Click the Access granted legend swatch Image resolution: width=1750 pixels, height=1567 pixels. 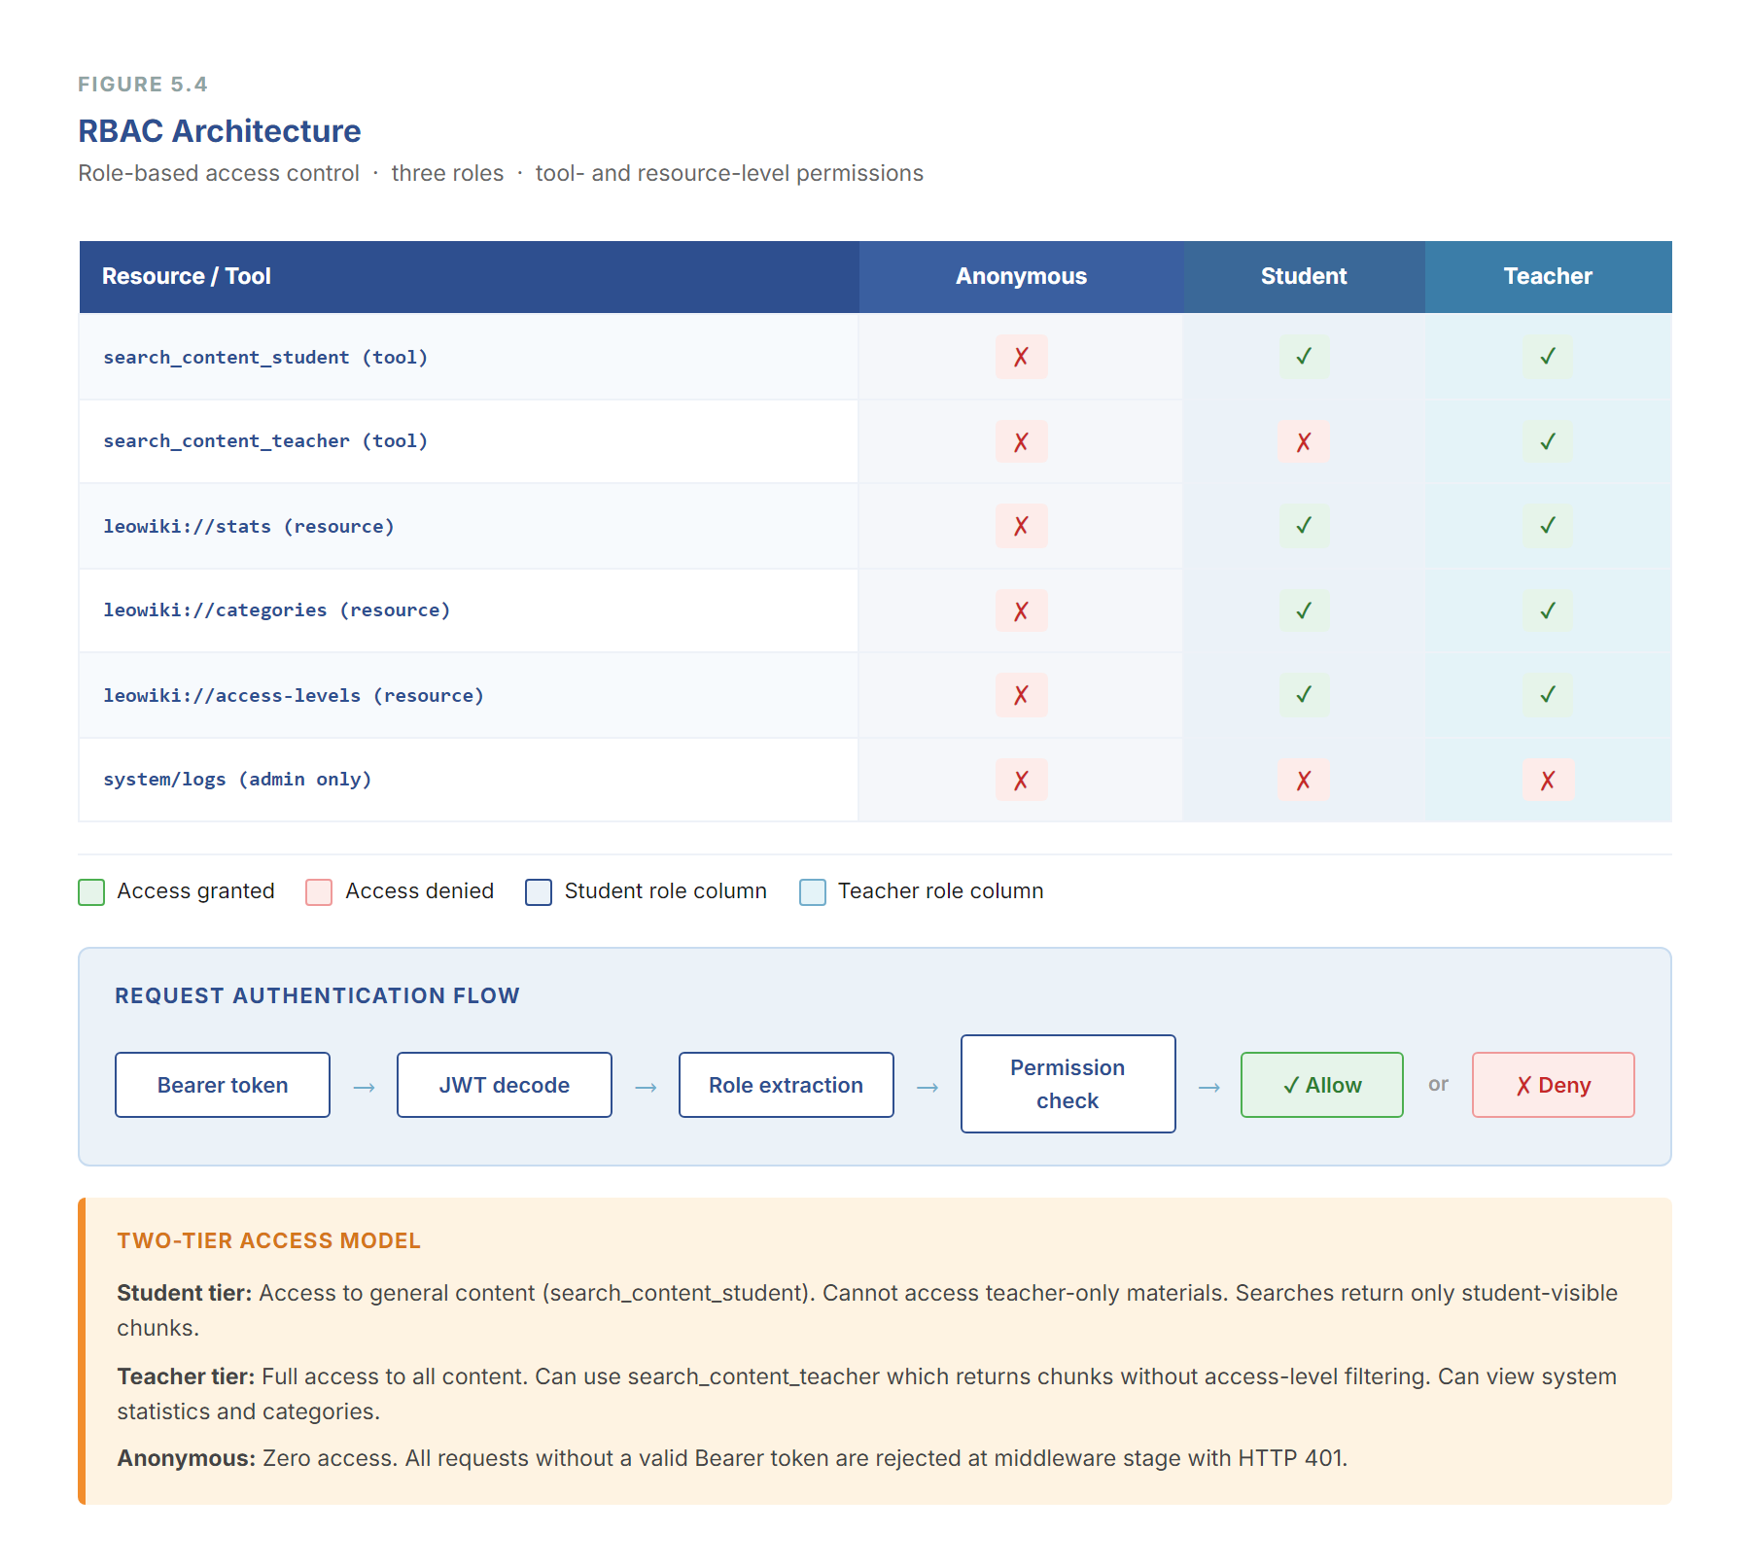coord(91,892)
